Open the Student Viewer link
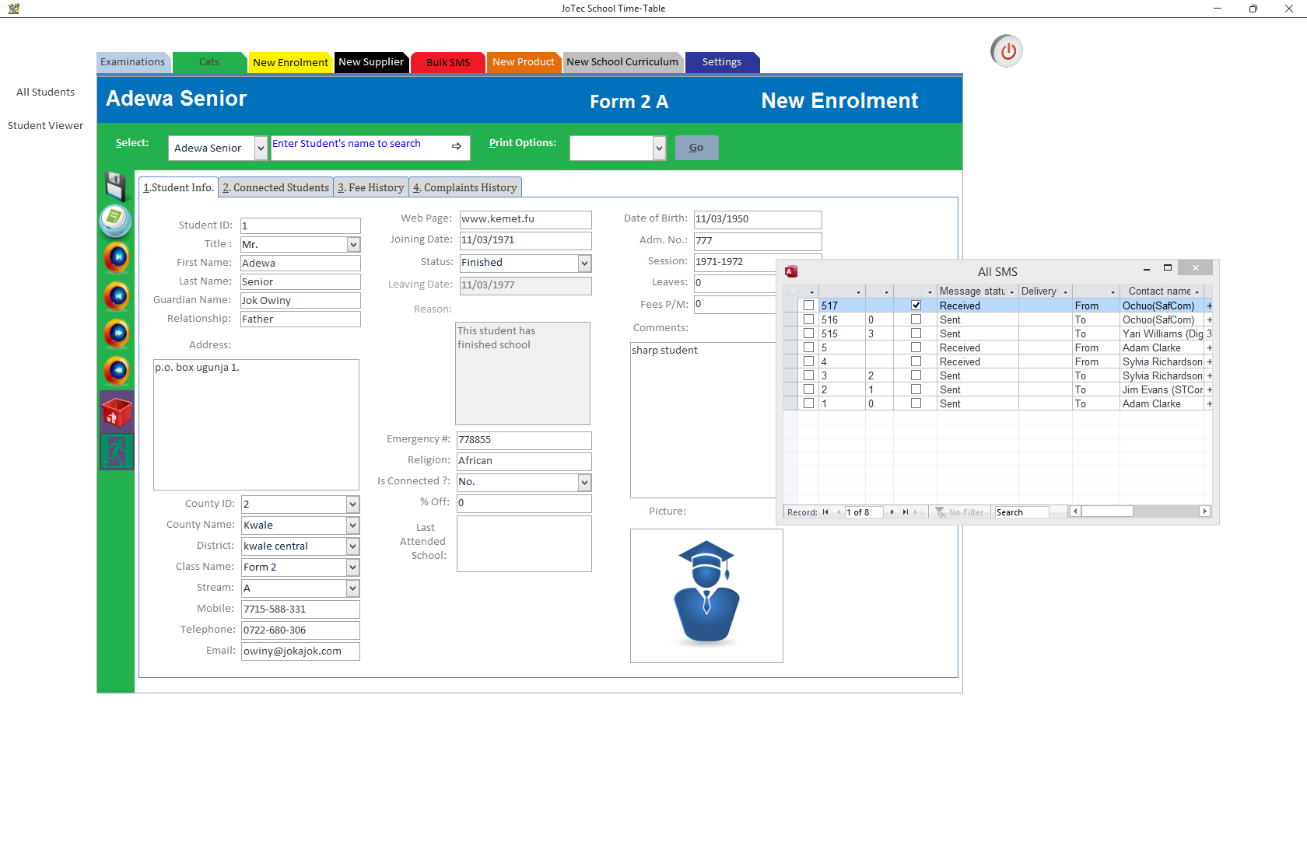 [x=46, y=125]
